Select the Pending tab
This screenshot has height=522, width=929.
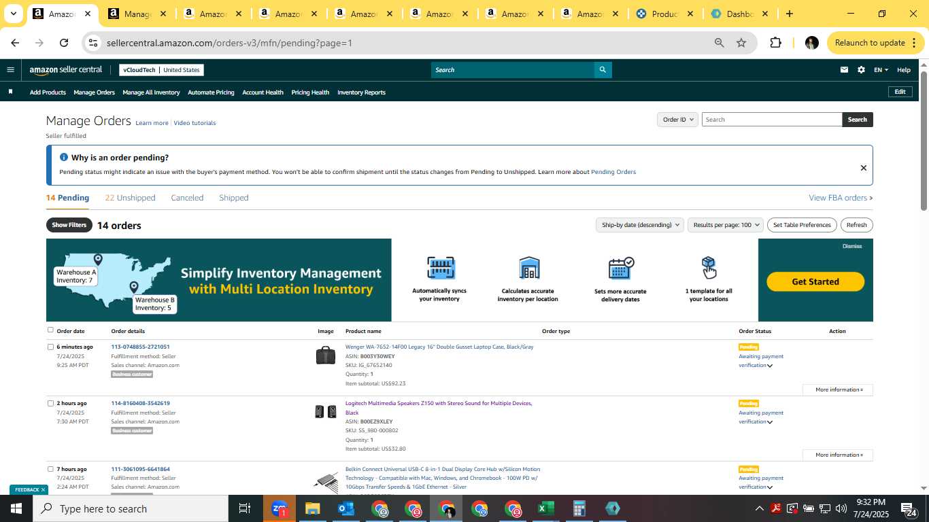67,198
